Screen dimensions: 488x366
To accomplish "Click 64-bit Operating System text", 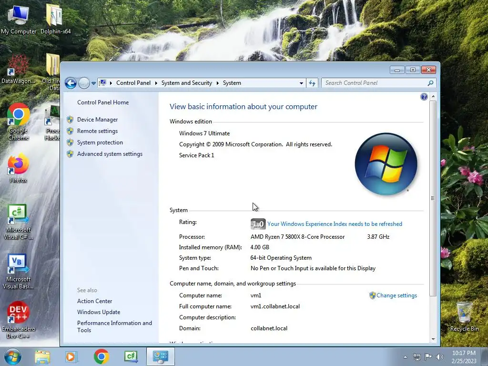I will [281, 258].
